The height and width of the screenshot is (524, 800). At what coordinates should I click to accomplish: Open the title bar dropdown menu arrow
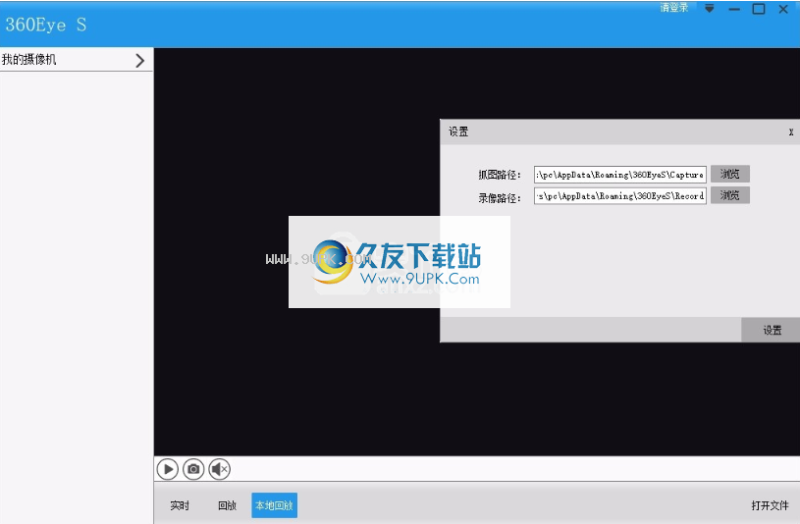click(709, 9)
